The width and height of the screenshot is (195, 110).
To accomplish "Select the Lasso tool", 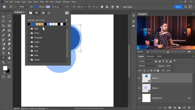I will coord(3,21).
